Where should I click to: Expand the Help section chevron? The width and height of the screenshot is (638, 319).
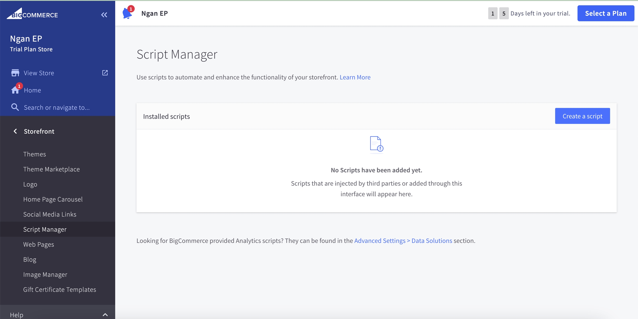click(x=105, y=315)
